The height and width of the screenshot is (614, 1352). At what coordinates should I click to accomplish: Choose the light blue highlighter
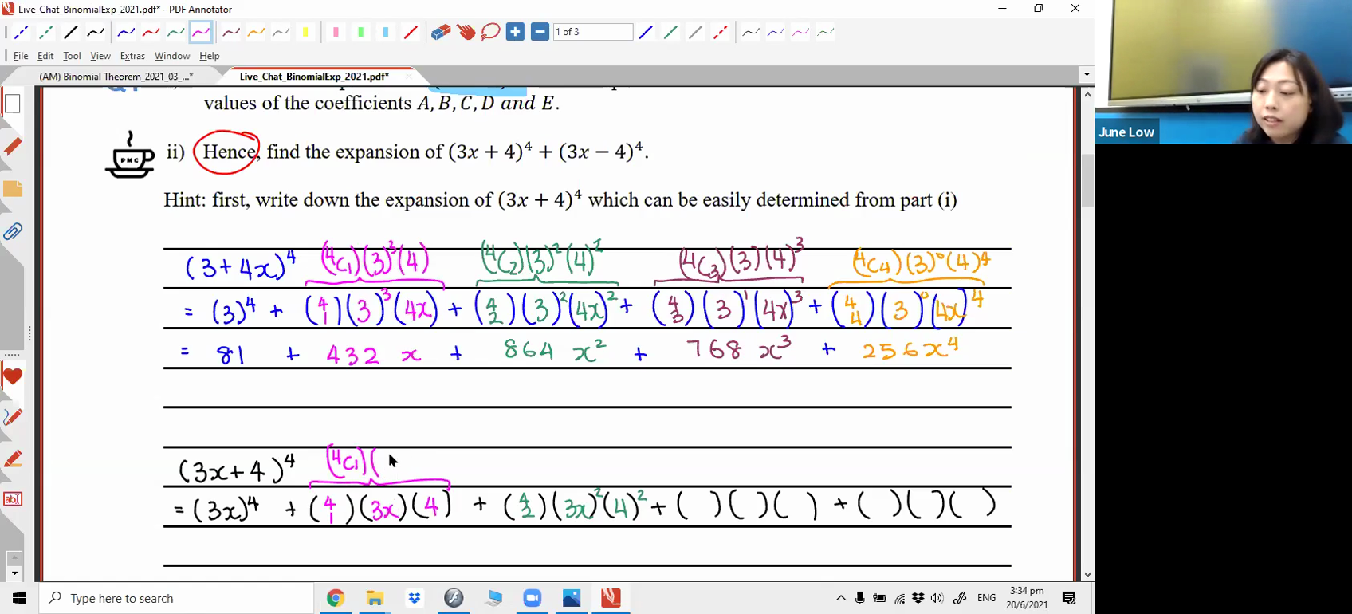point(386,33)
